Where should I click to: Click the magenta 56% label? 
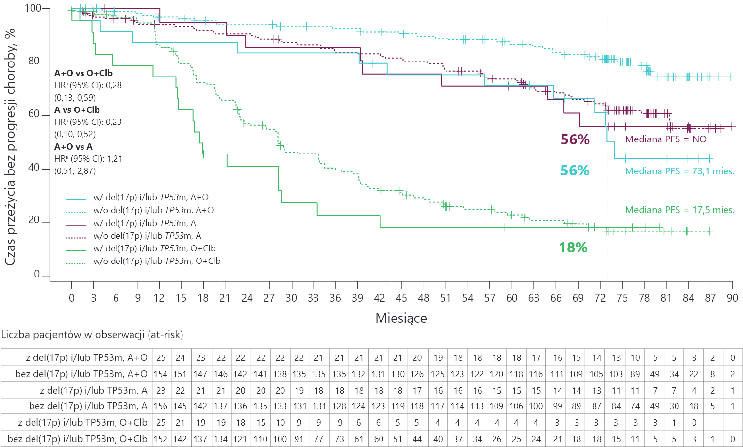click(x=575, y=139)
